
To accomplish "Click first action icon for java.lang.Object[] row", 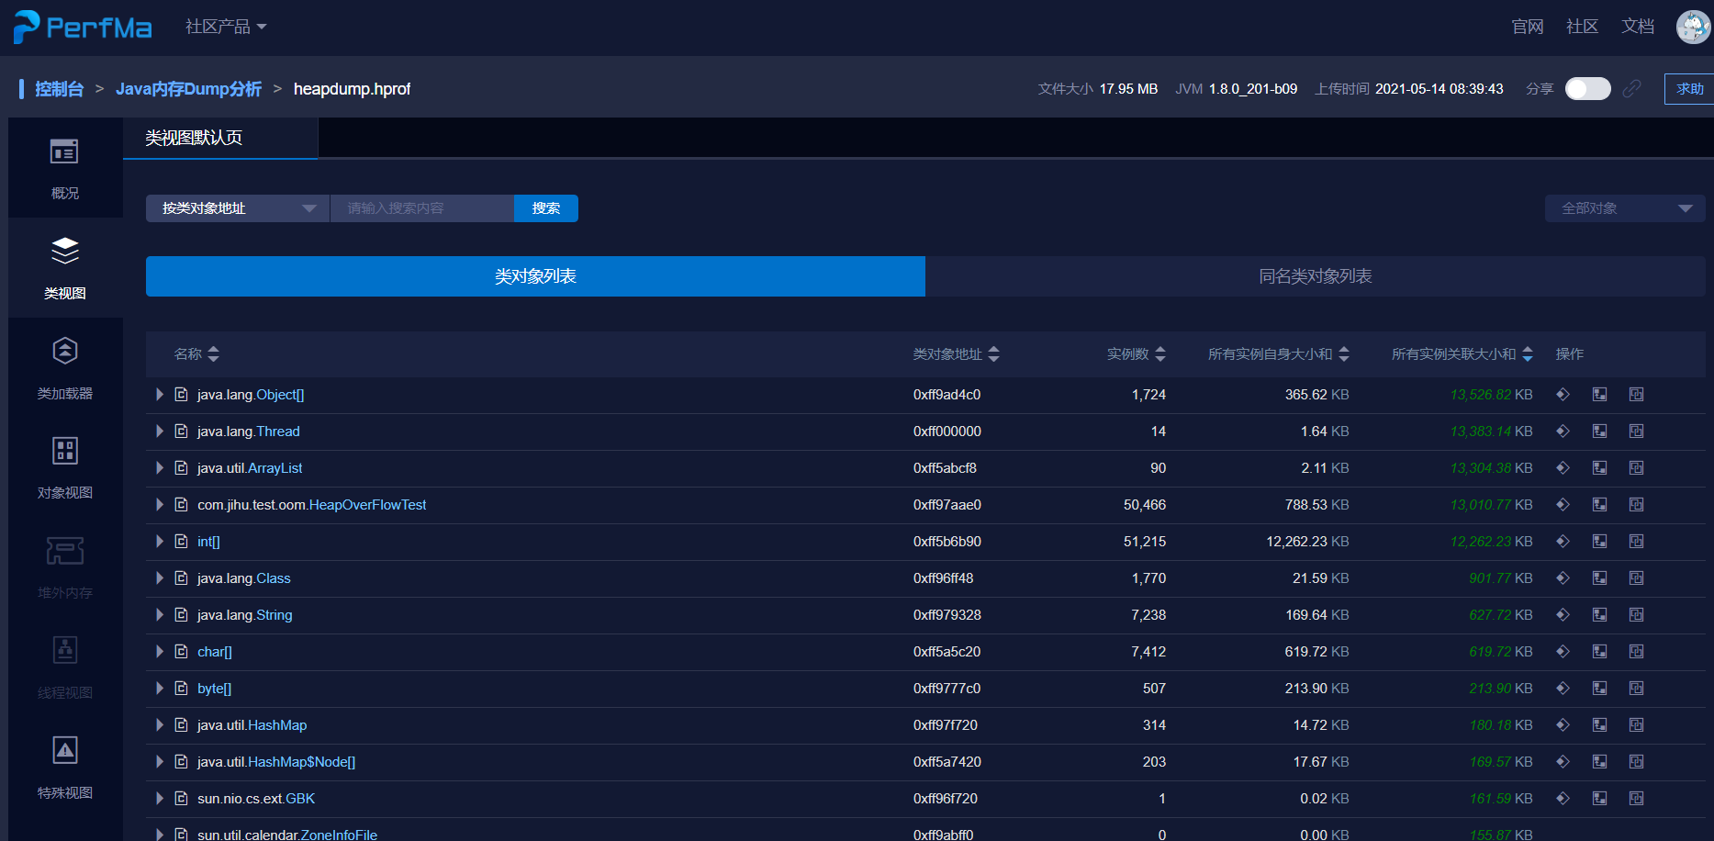I will [1563, 395].
